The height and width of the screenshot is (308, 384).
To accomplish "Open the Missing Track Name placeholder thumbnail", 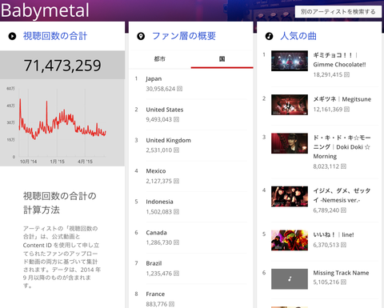I will [290, 279].
